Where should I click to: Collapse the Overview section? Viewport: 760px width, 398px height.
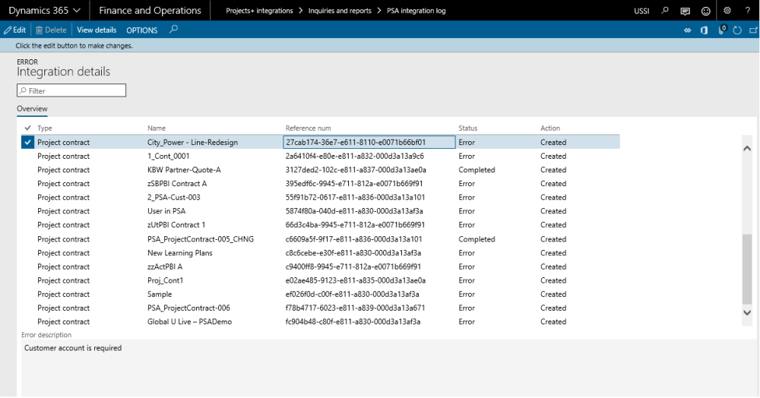(32, 109)
